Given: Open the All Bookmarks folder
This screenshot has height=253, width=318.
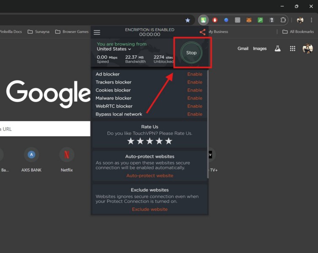Looking at the screenshot, I should coord(298,32).
